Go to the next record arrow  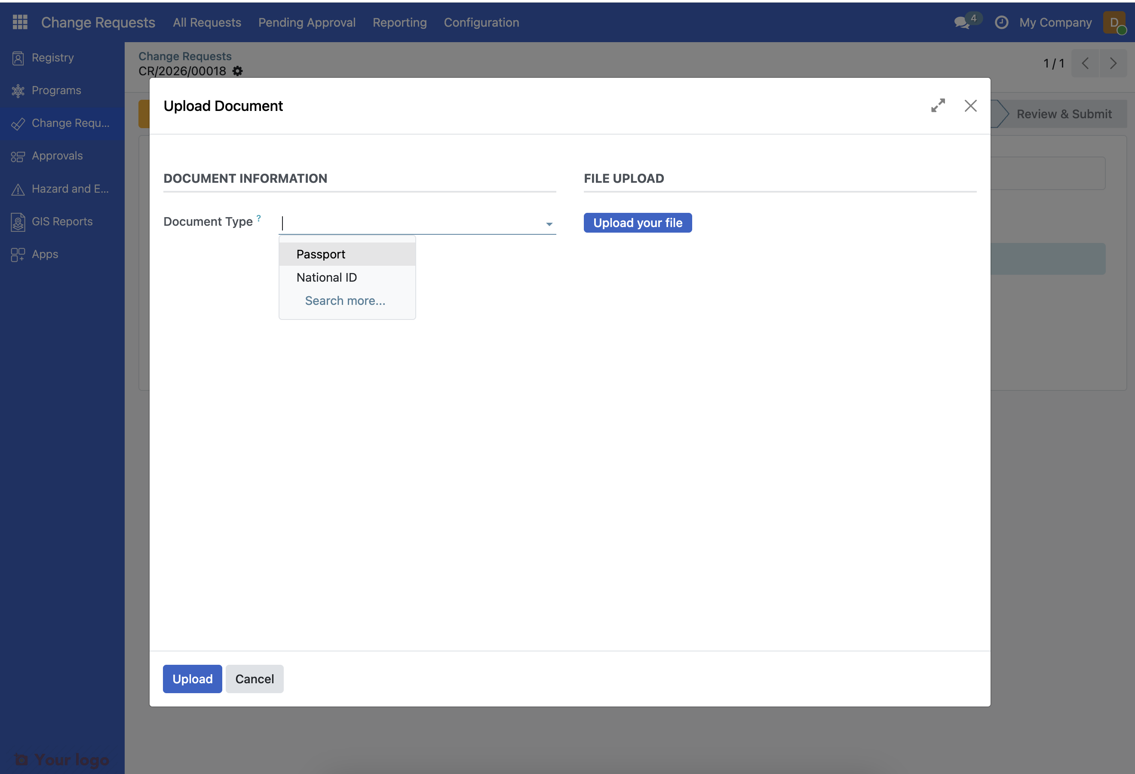pos(1113,64)
